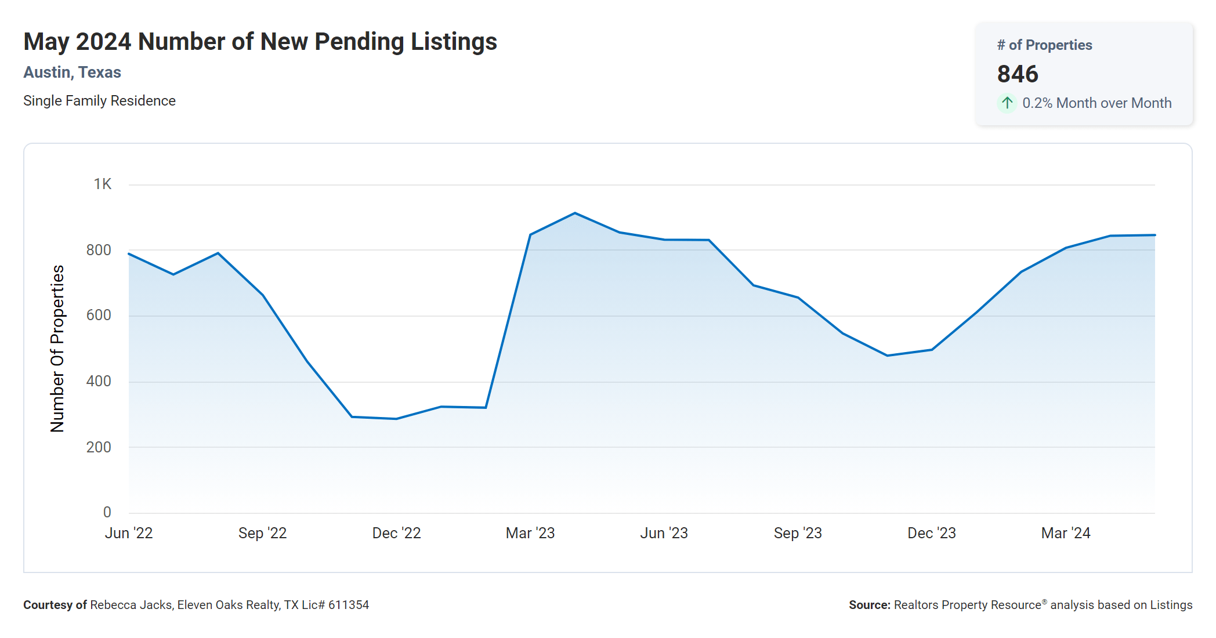Click the 846 properties count value

tap(1018, 74)
